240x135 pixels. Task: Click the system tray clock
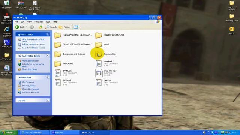click(x=235, y=132)
